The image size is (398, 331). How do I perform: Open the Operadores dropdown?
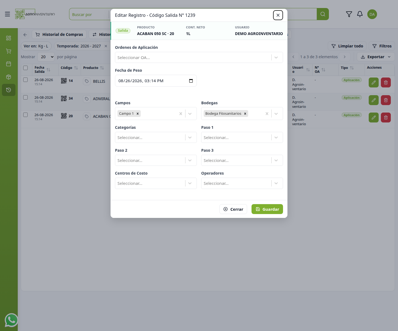242,183
